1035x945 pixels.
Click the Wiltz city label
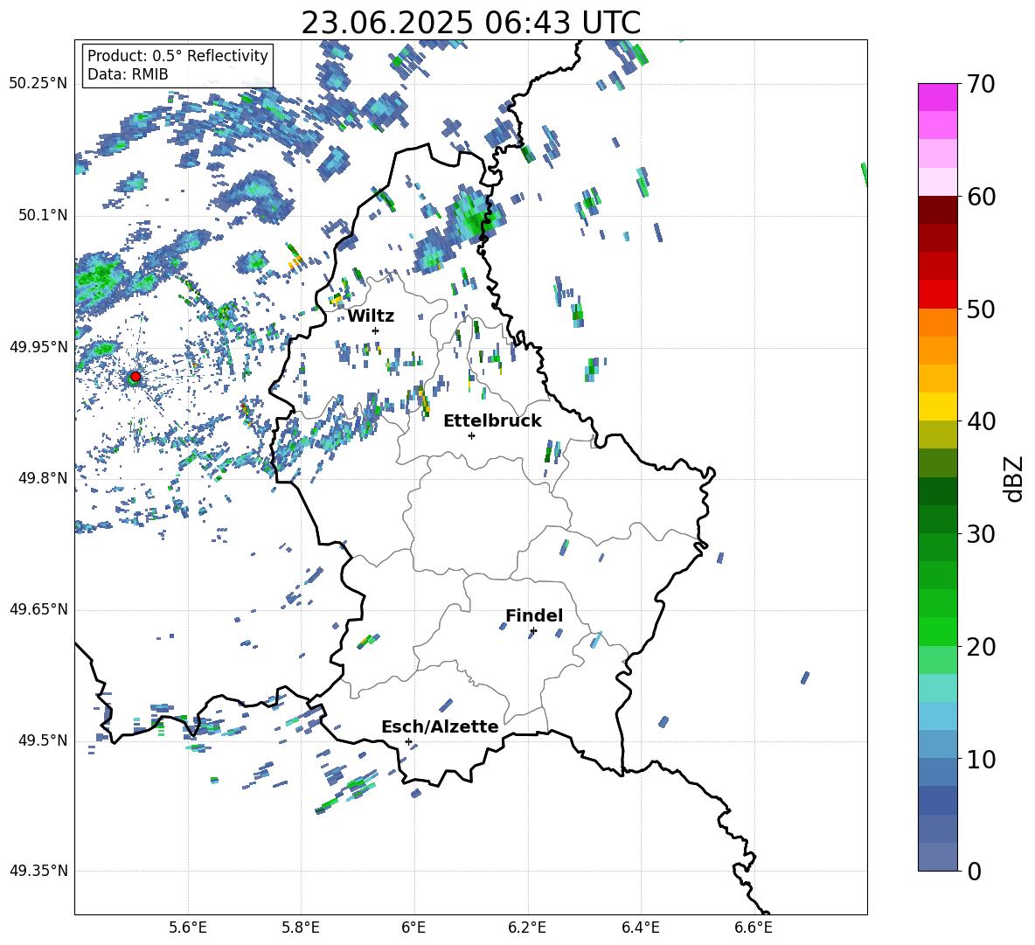[x=371, y=316]
